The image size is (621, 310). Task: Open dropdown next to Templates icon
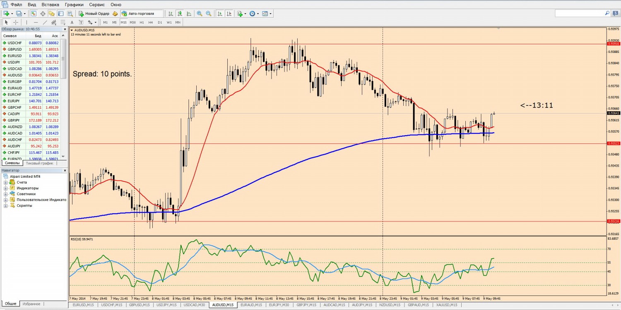[x=271, y=14]
